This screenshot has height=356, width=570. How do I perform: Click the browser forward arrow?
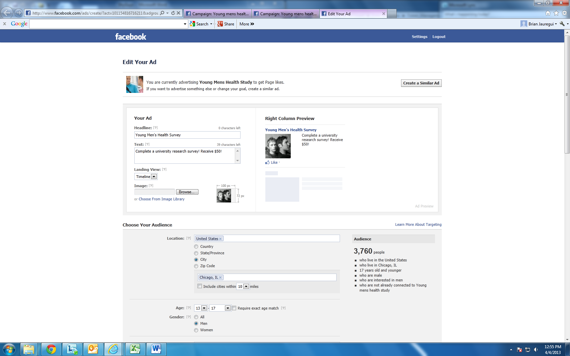19,13
